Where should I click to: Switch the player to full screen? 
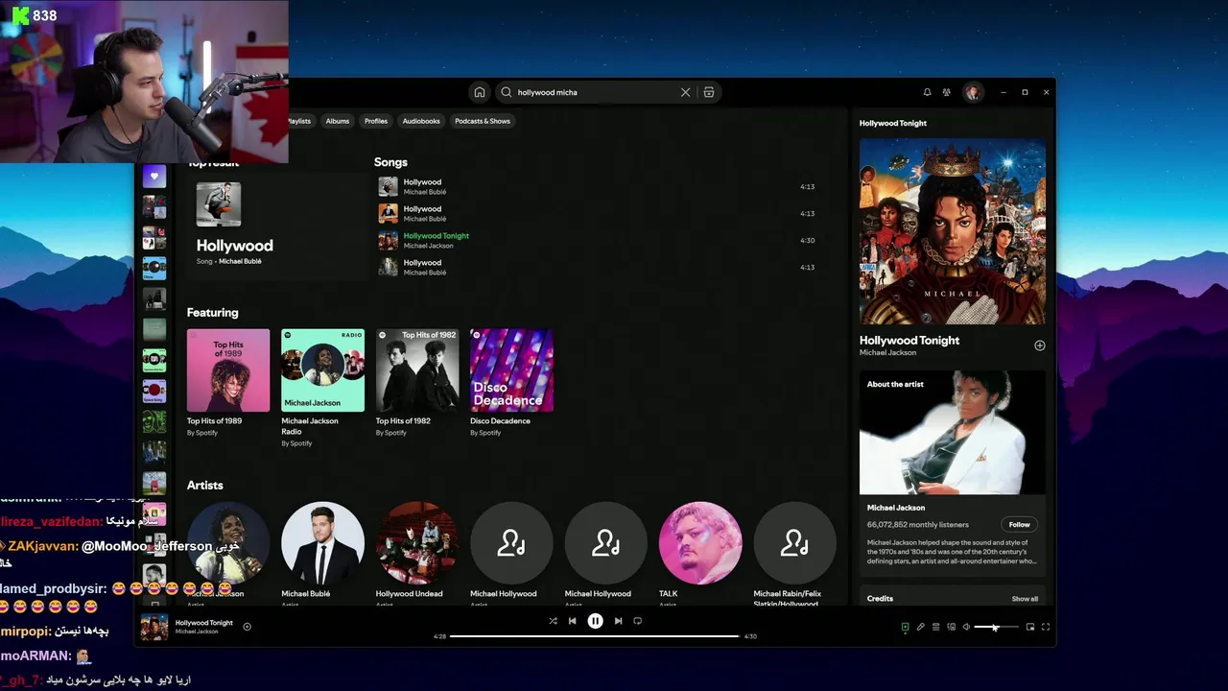pos(1046,627)
